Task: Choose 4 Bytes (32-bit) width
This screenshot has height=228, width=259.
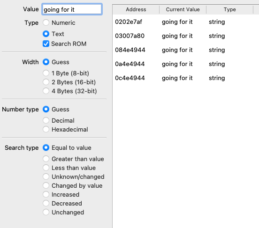Action: pyautogui.click(x=46, y=91)
